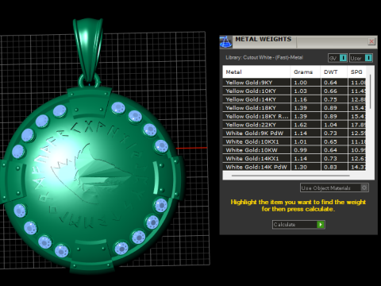The image size is (381, 286).
Task: Select White Gold:10KX1 row
Action: pos(294,141)
